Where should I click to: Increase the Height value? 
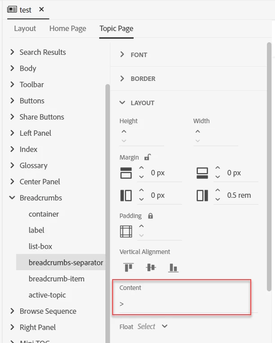[x=124, y=131]
